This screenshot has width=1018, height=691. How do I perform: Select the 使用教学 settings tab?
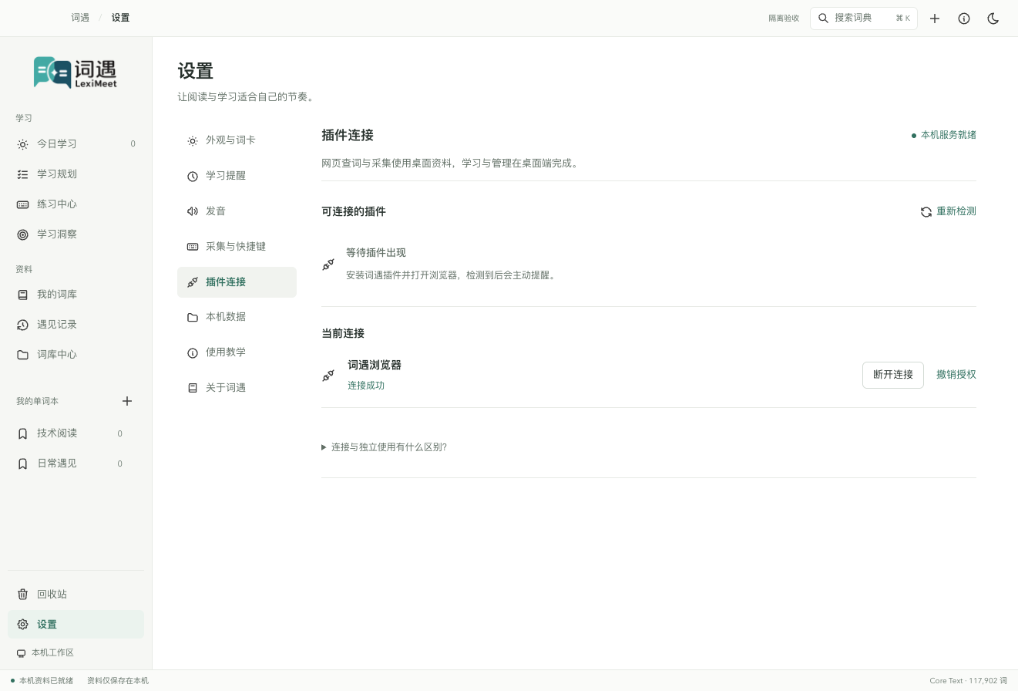point(237,352)
